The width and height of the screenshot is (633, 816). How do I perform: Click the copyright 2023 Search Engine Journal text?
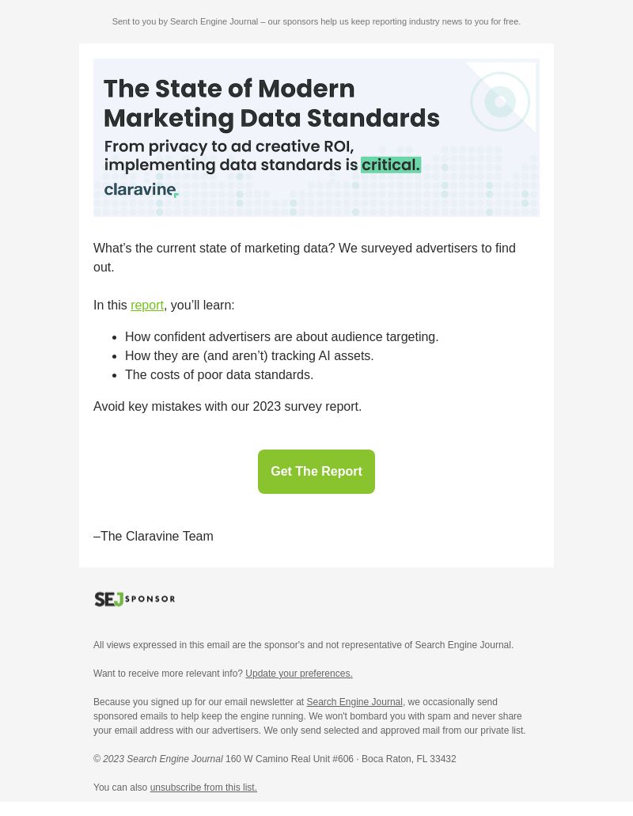pos(158,759)
